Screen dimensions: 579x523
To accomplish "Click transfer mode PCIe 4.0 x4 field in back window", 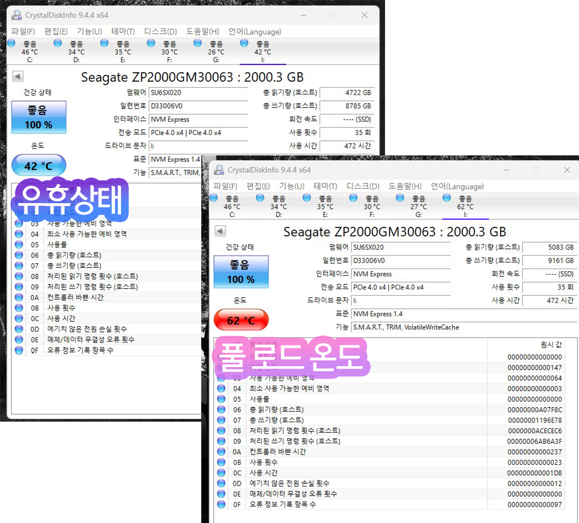I will (x=198, y=132).
